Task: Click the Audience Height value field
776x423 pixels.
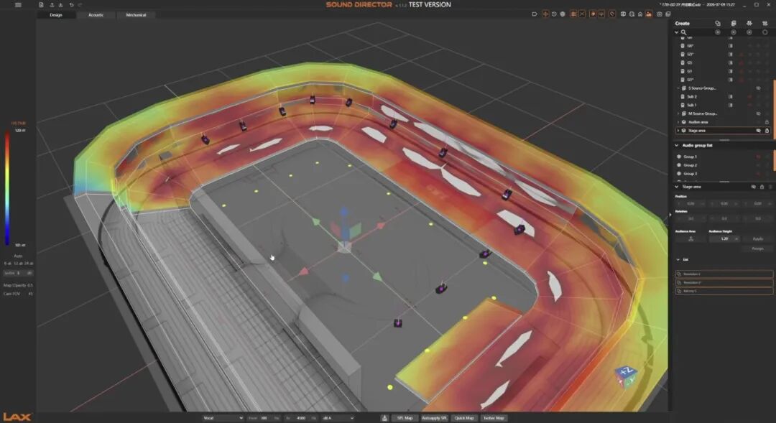Action: coord(724,239)
